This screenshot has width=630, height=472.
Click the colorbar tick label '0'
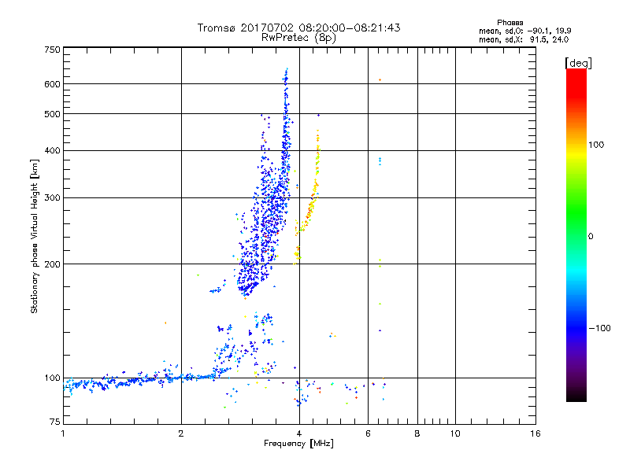[x=591, y=237]
